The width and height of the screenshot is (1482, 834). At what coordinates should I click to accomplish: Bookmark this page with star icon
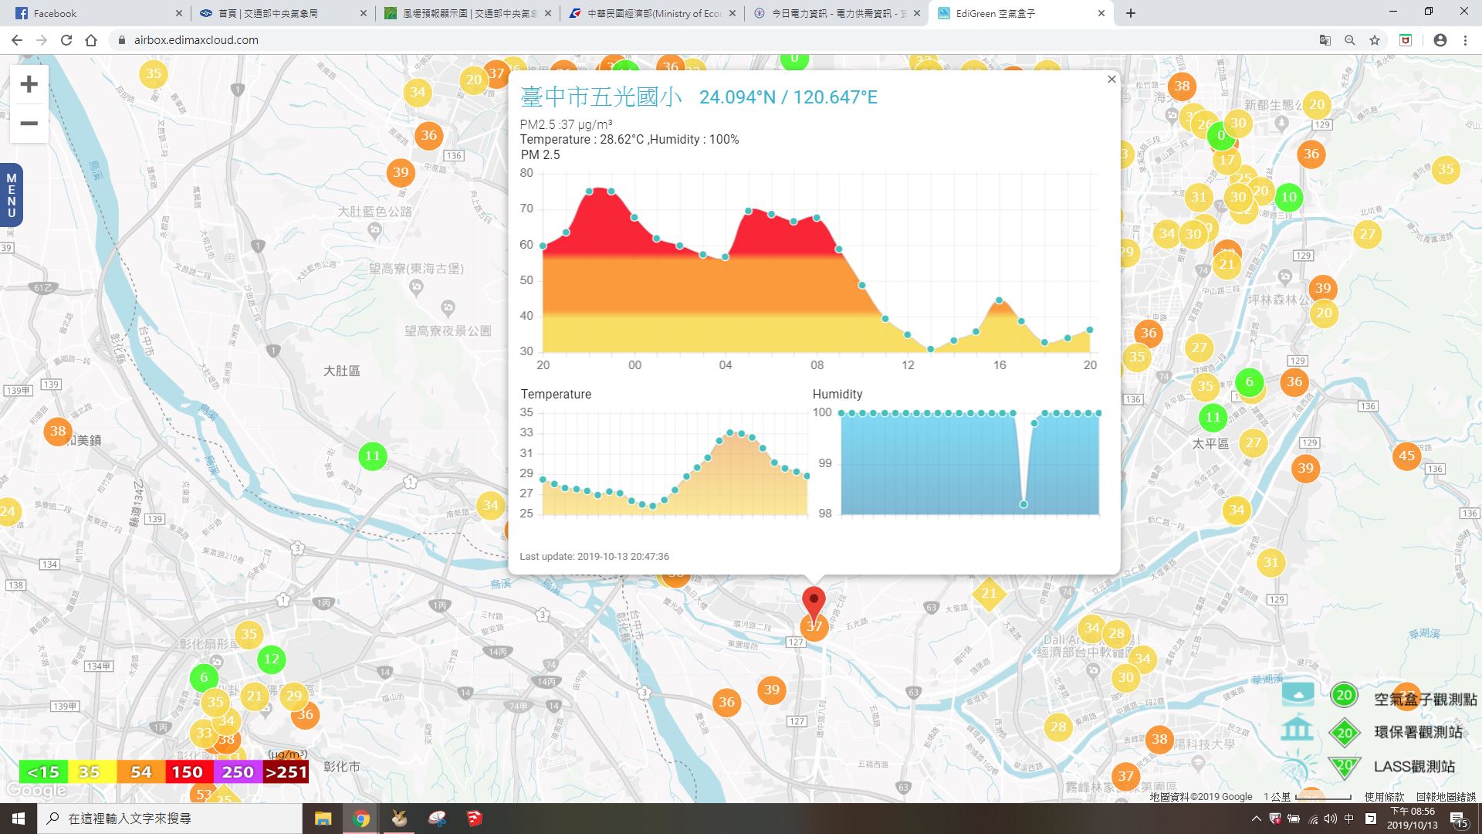[x=1375, y=40]
